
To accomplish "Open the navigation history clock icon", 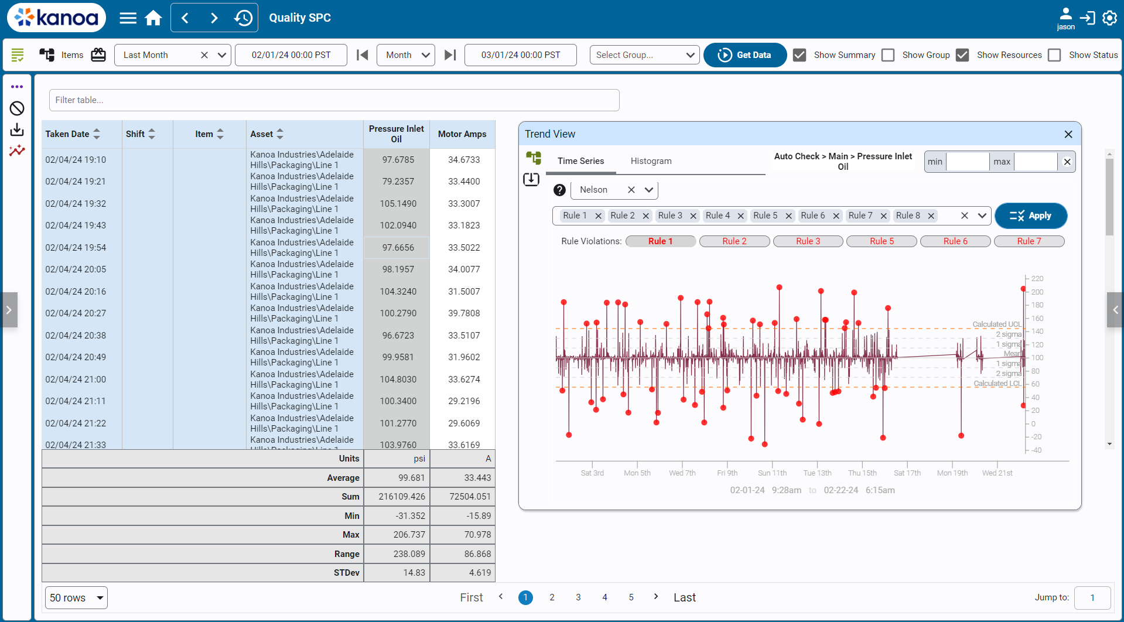I will coord(243,18).
